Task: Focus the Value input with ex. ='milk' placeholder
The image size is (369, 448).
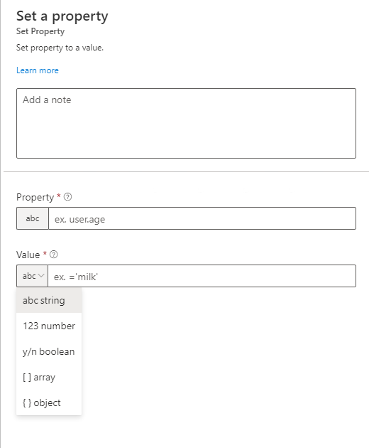Action: point(202,276)
